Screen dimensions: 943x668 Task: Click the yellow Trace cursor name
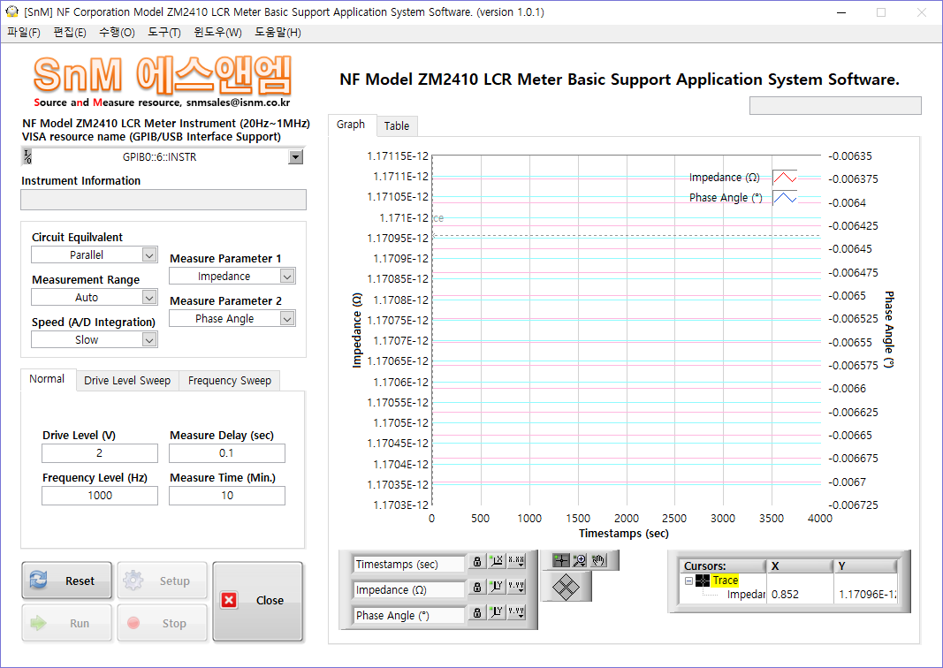[726, 581]
